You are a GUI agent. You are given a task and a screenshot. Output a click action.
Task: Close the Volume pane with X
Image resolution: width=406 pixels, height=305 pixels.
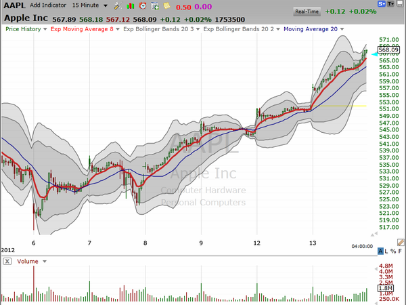[x=7, y=261]
